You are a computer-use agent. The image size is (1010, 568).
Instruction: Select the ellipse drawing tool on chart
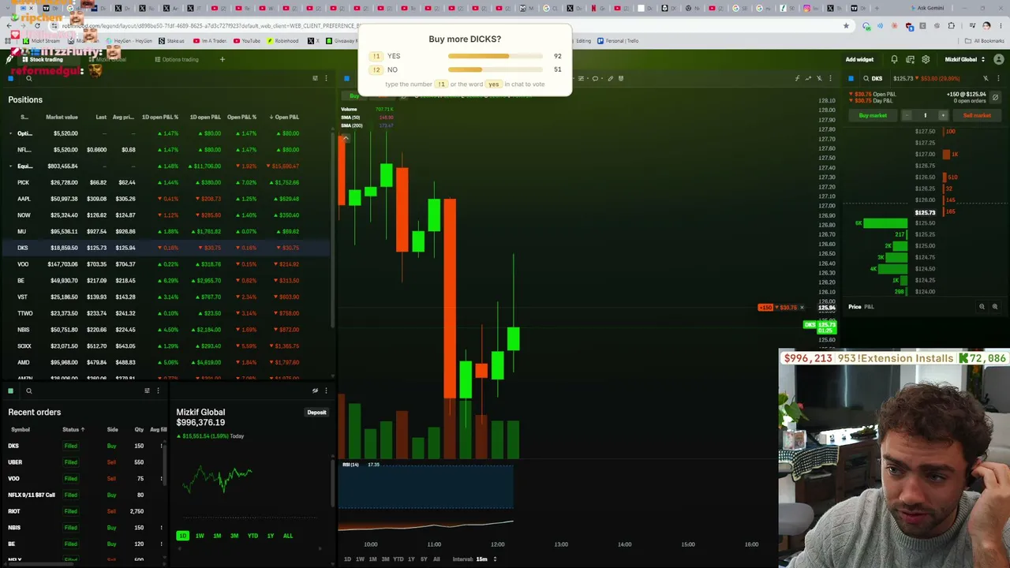click(595, 78)
